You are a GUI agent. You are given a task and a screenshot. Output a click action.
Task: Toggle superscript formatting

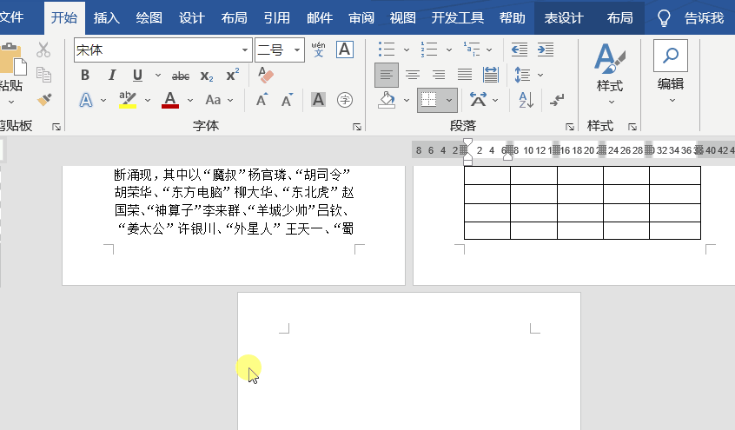(x=233, y=75)
